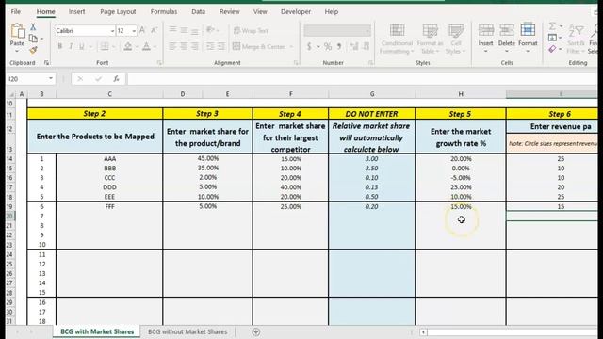
Task: Add a new sheet with plus button
Action: (256, 331)
